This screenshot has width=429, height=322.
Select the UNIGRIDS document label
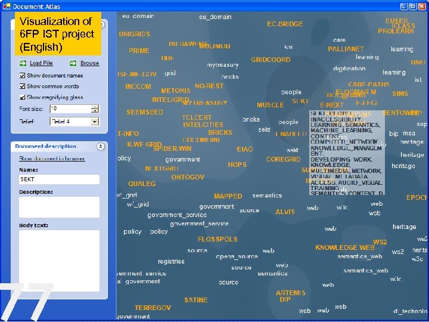tap(134, 34)
